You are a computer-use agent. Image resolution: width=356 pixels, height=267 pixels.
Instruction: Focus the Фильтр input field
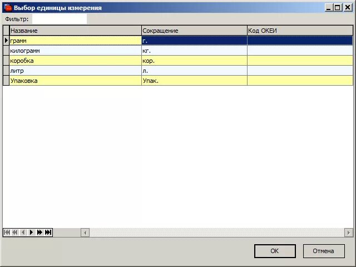pyautogui.click(x=60, y=19)
